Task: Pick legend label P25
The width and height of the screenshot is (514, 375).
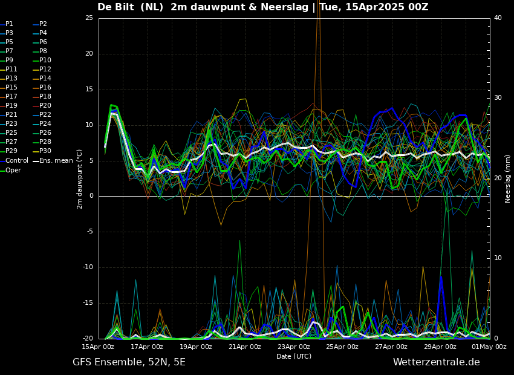Action: [11, 132]
